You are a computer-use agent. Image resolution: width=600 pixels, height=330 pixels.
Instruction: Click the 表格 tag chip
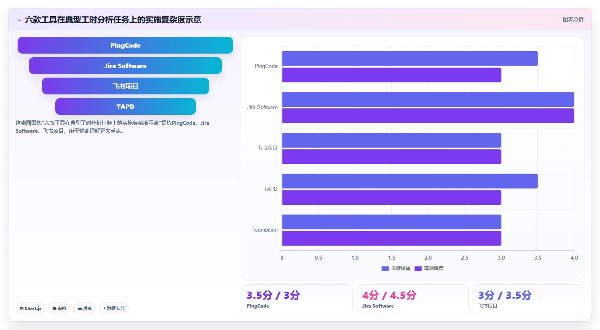point(59,308)
